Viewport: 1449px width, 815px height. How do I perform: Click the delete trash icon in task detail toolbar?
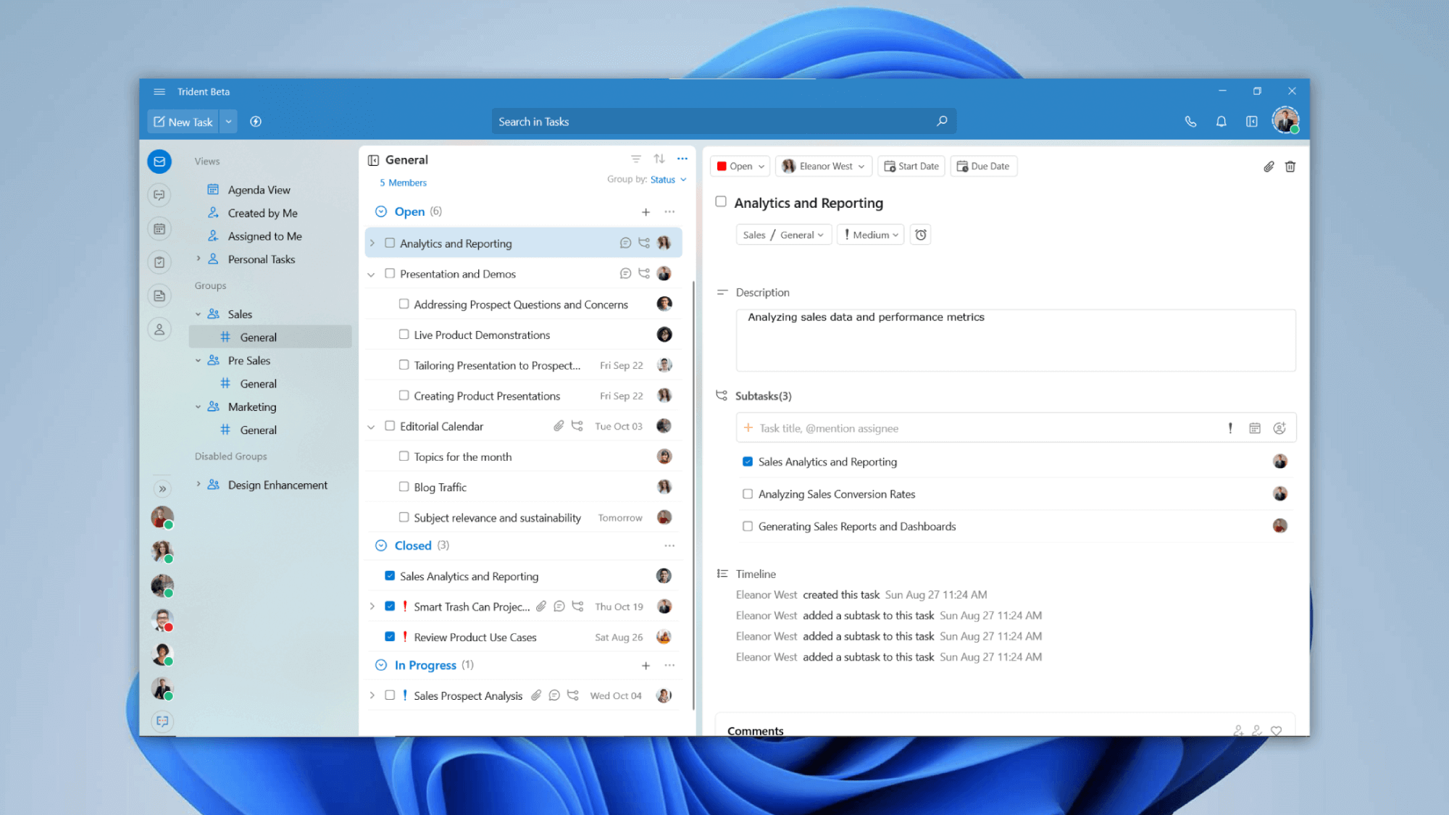pyautogui.click(x=1290, y=166)
